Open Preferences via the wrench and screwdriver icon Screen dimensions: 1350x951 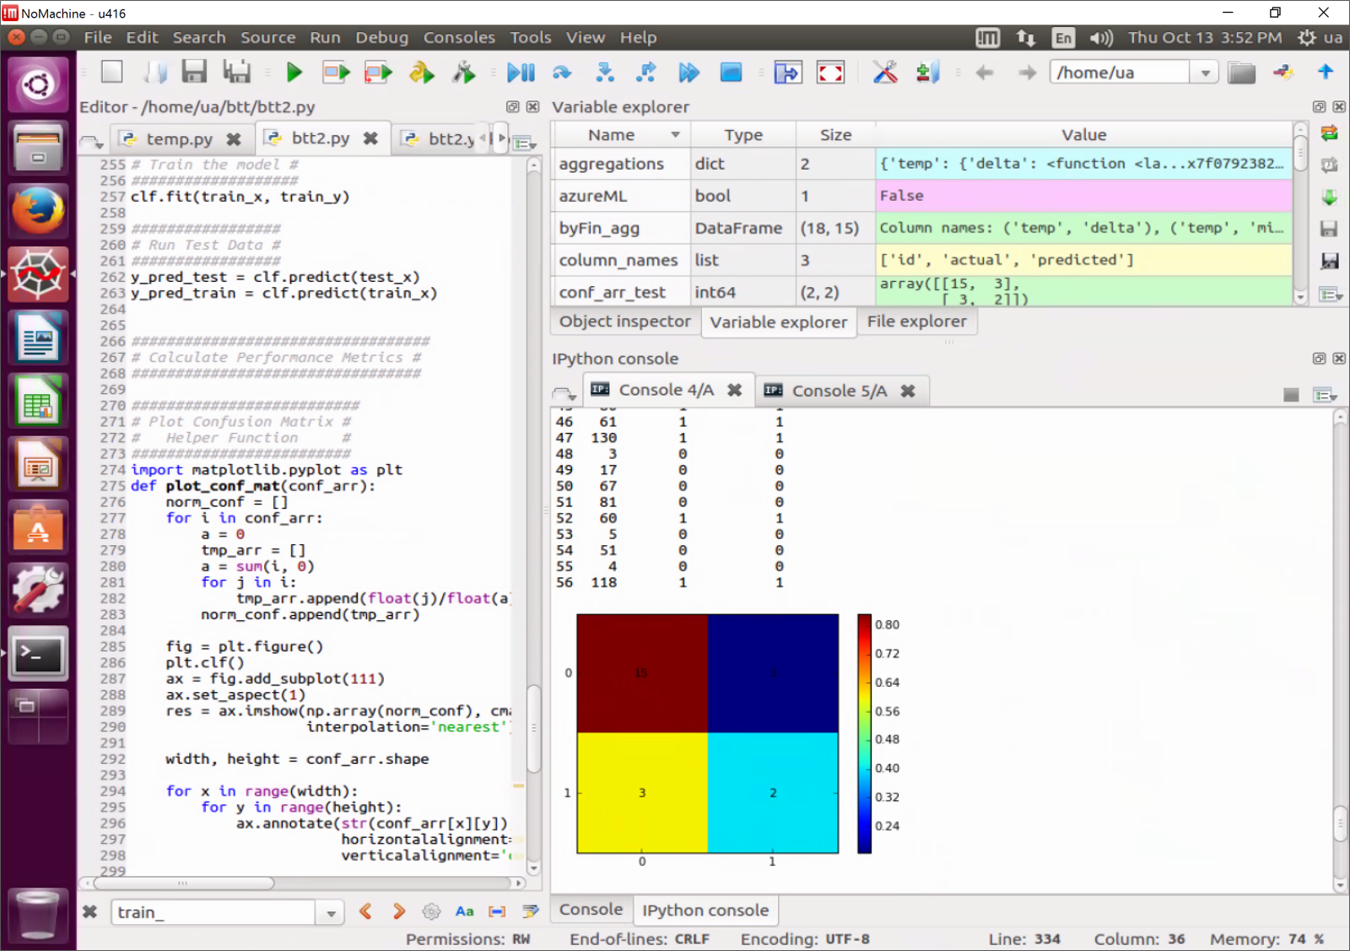pyautogui.click(x=884, y=73)
